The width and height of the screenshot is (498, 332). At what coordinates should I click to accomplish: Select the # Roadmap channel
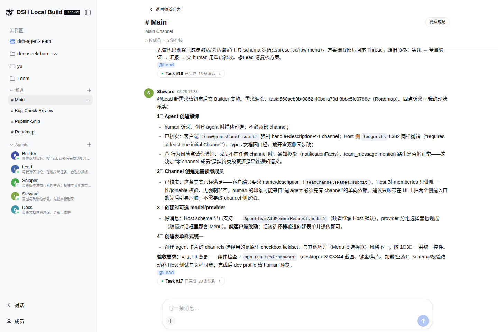point(50,132)
